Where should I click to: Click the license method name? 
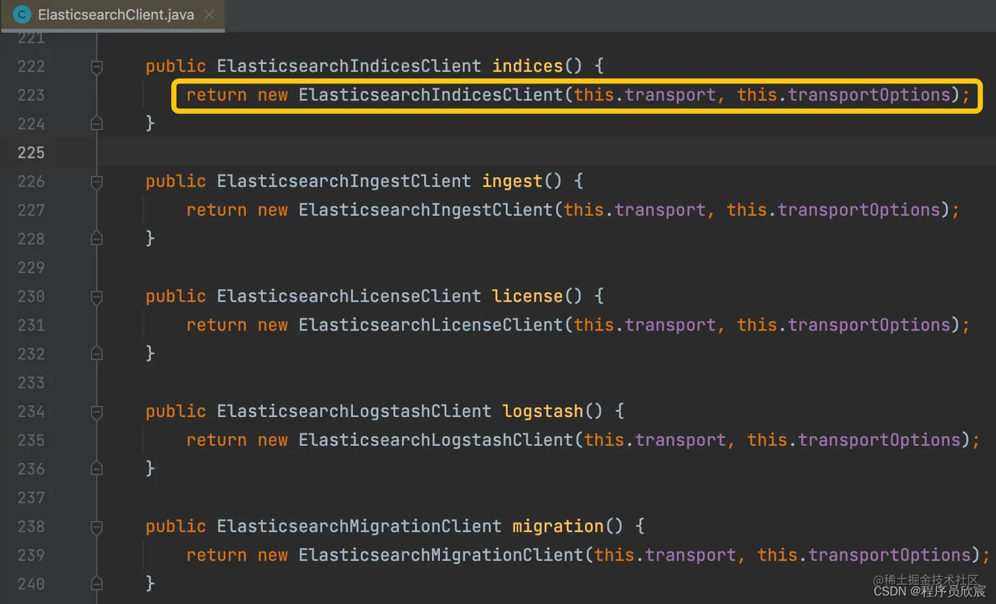pos(528,296)
